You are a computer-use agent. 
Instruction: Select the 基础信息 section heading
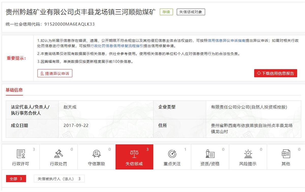pyautogui.click(x=14, y=90)
